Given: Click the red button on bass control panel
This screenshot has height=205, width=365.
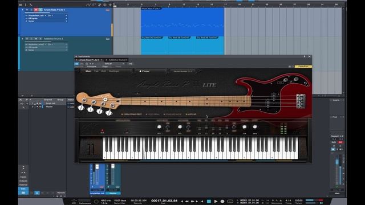Looking at the screenshot, I should coord(102,130).
